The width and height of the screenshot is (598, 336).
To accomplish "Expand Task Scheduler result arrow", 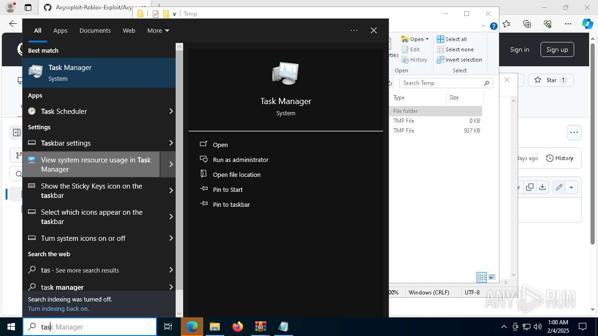I will pyautogui.click(x=171, y=111).
